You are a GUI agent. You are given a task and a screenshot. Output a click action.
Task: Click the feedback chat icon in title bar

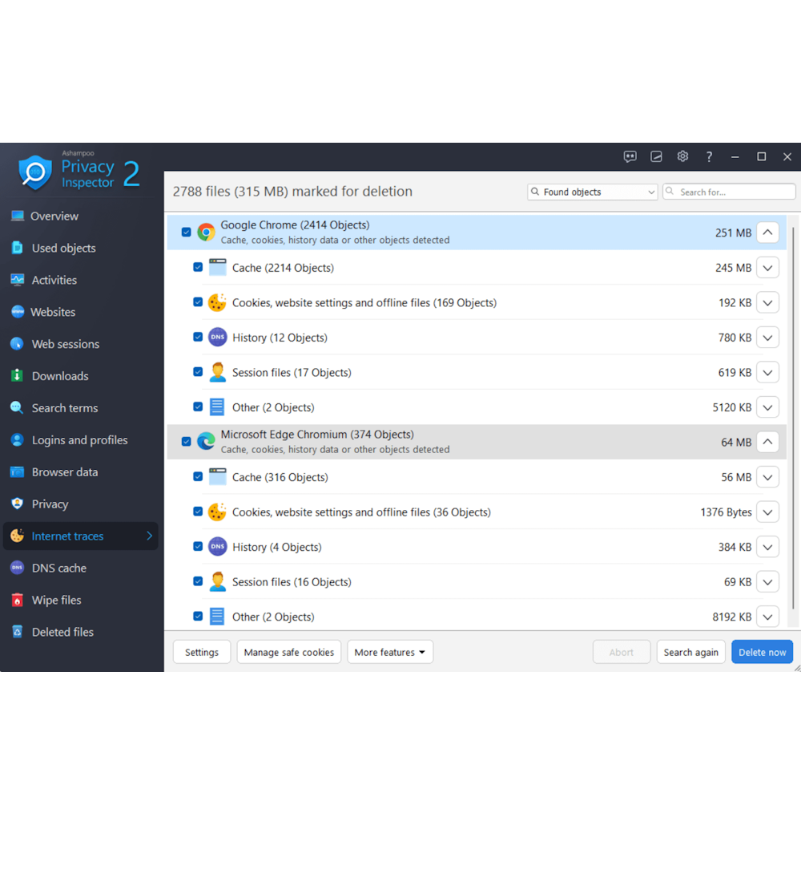[630, 156]
